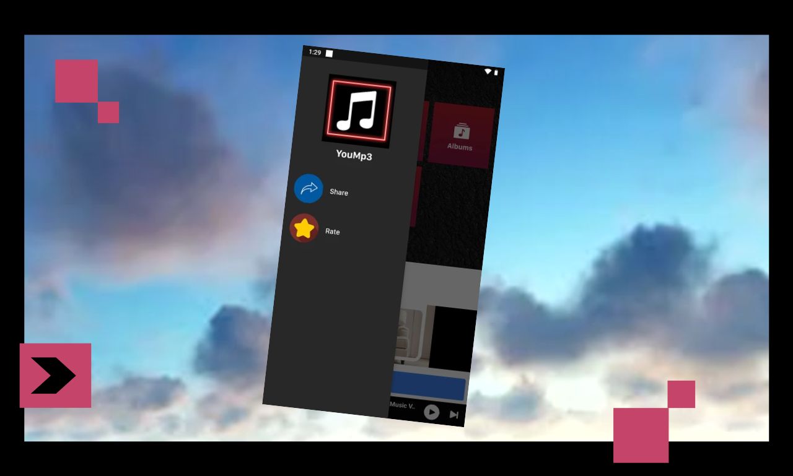Tap the blue banner button above player
Screen dimensions: 793x476
pyautogui.click(x=429, y=386)
